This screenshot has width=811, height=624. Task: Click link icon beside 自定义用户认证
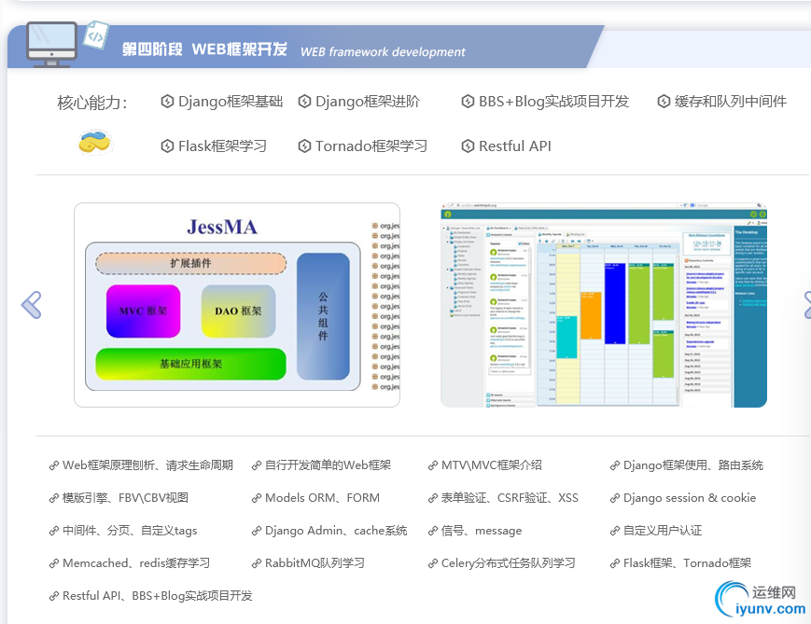click(x=614, y=531)
